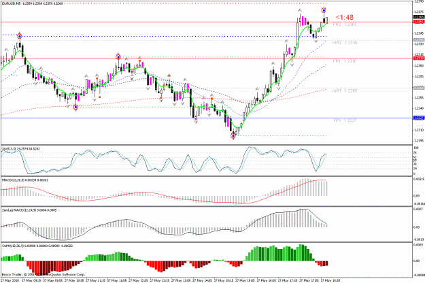The height and width of the screenshot is (283, 425).
Task: Click the 0.0027 value on ZeroLag MACD scale
Action: [417, 209]
